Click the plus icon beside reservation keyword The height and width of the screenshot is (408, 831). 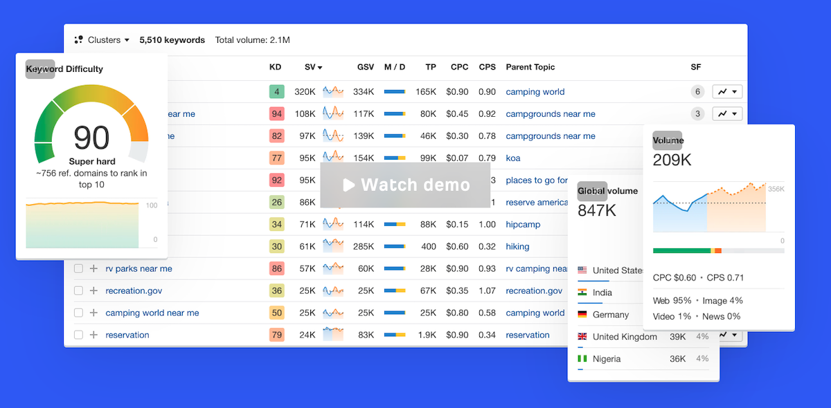[x=93, y=335]
